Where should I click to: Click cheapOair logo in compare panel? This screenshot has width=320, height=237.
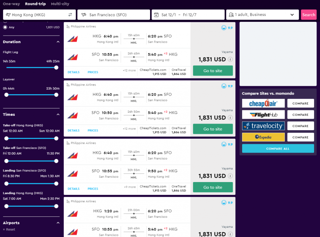263,103
